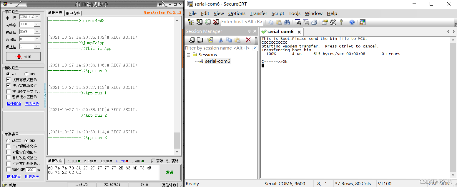Enable 自动解析转义符 checkbox
This screenshot has width=457, height=187.
click(x=8, y=146)
